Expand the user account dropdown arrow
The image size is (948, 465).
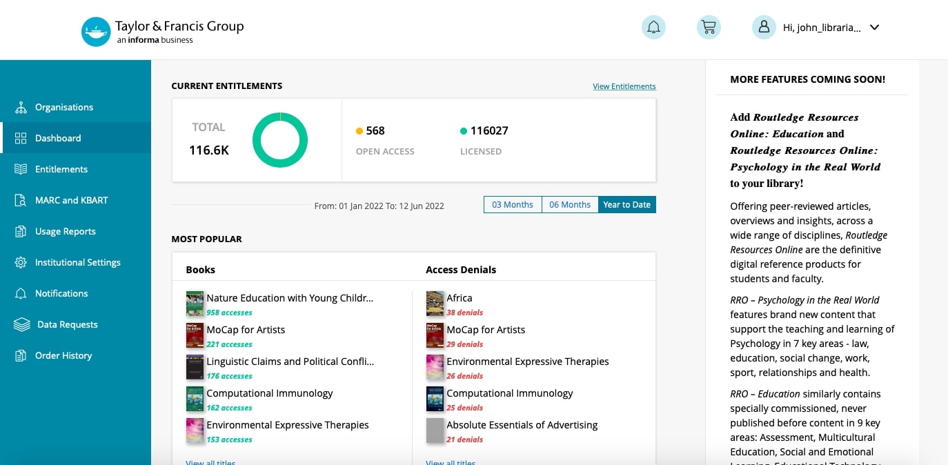874,28
